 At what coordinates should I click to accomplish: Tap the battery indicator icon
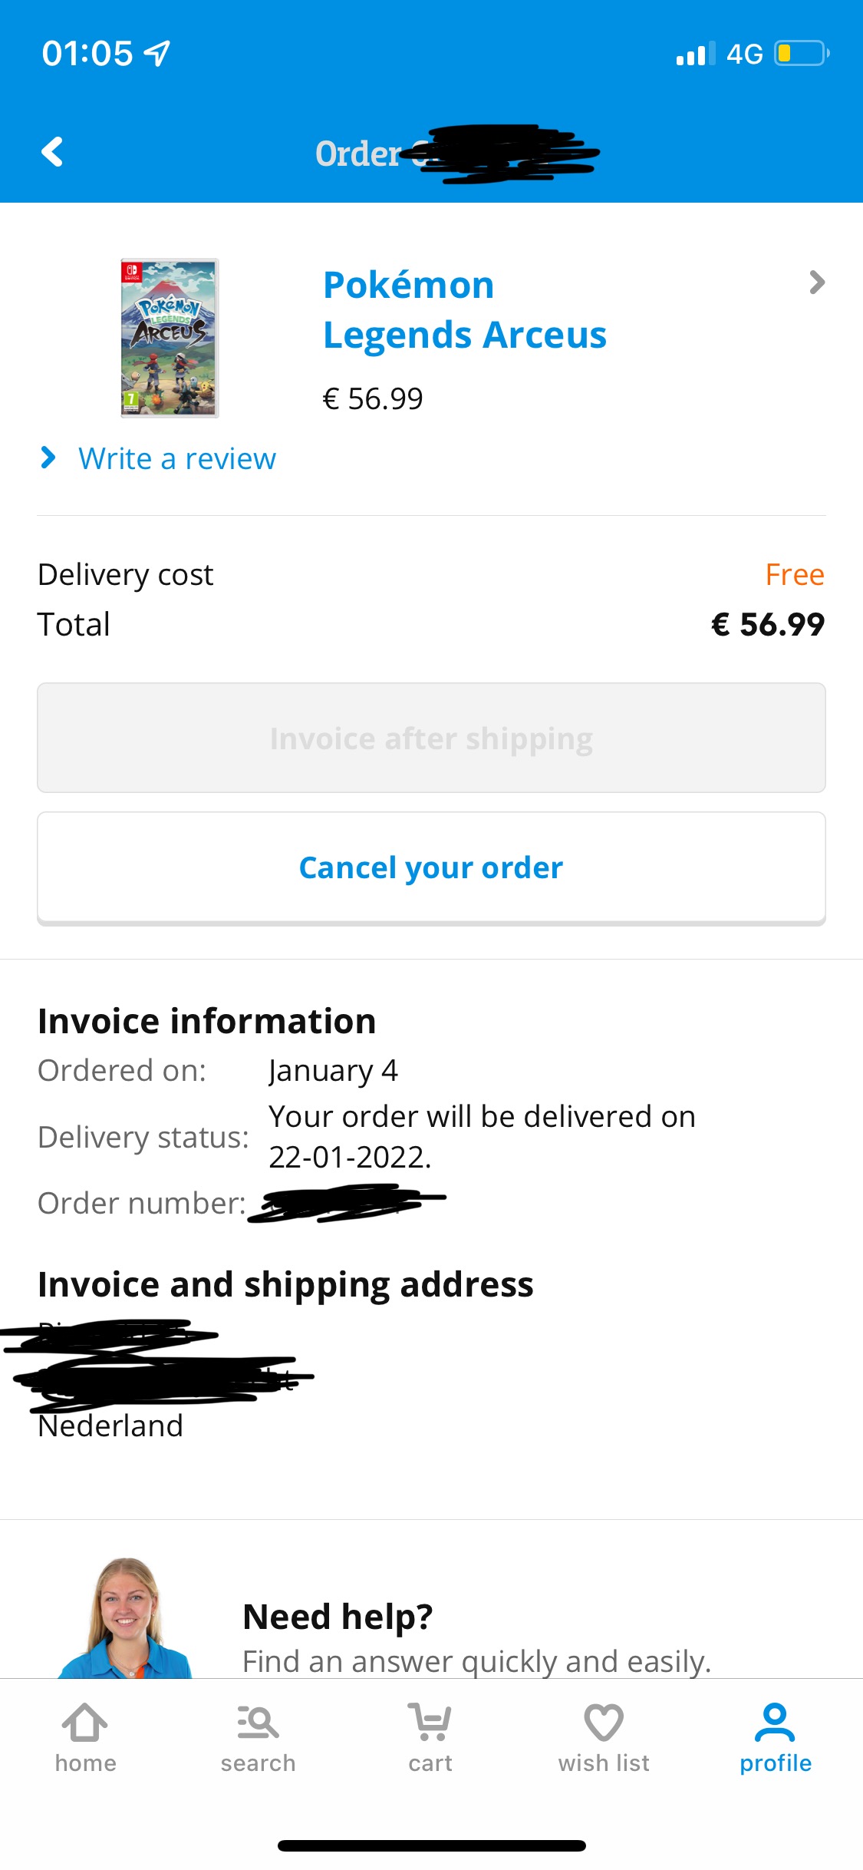(802, 53)
